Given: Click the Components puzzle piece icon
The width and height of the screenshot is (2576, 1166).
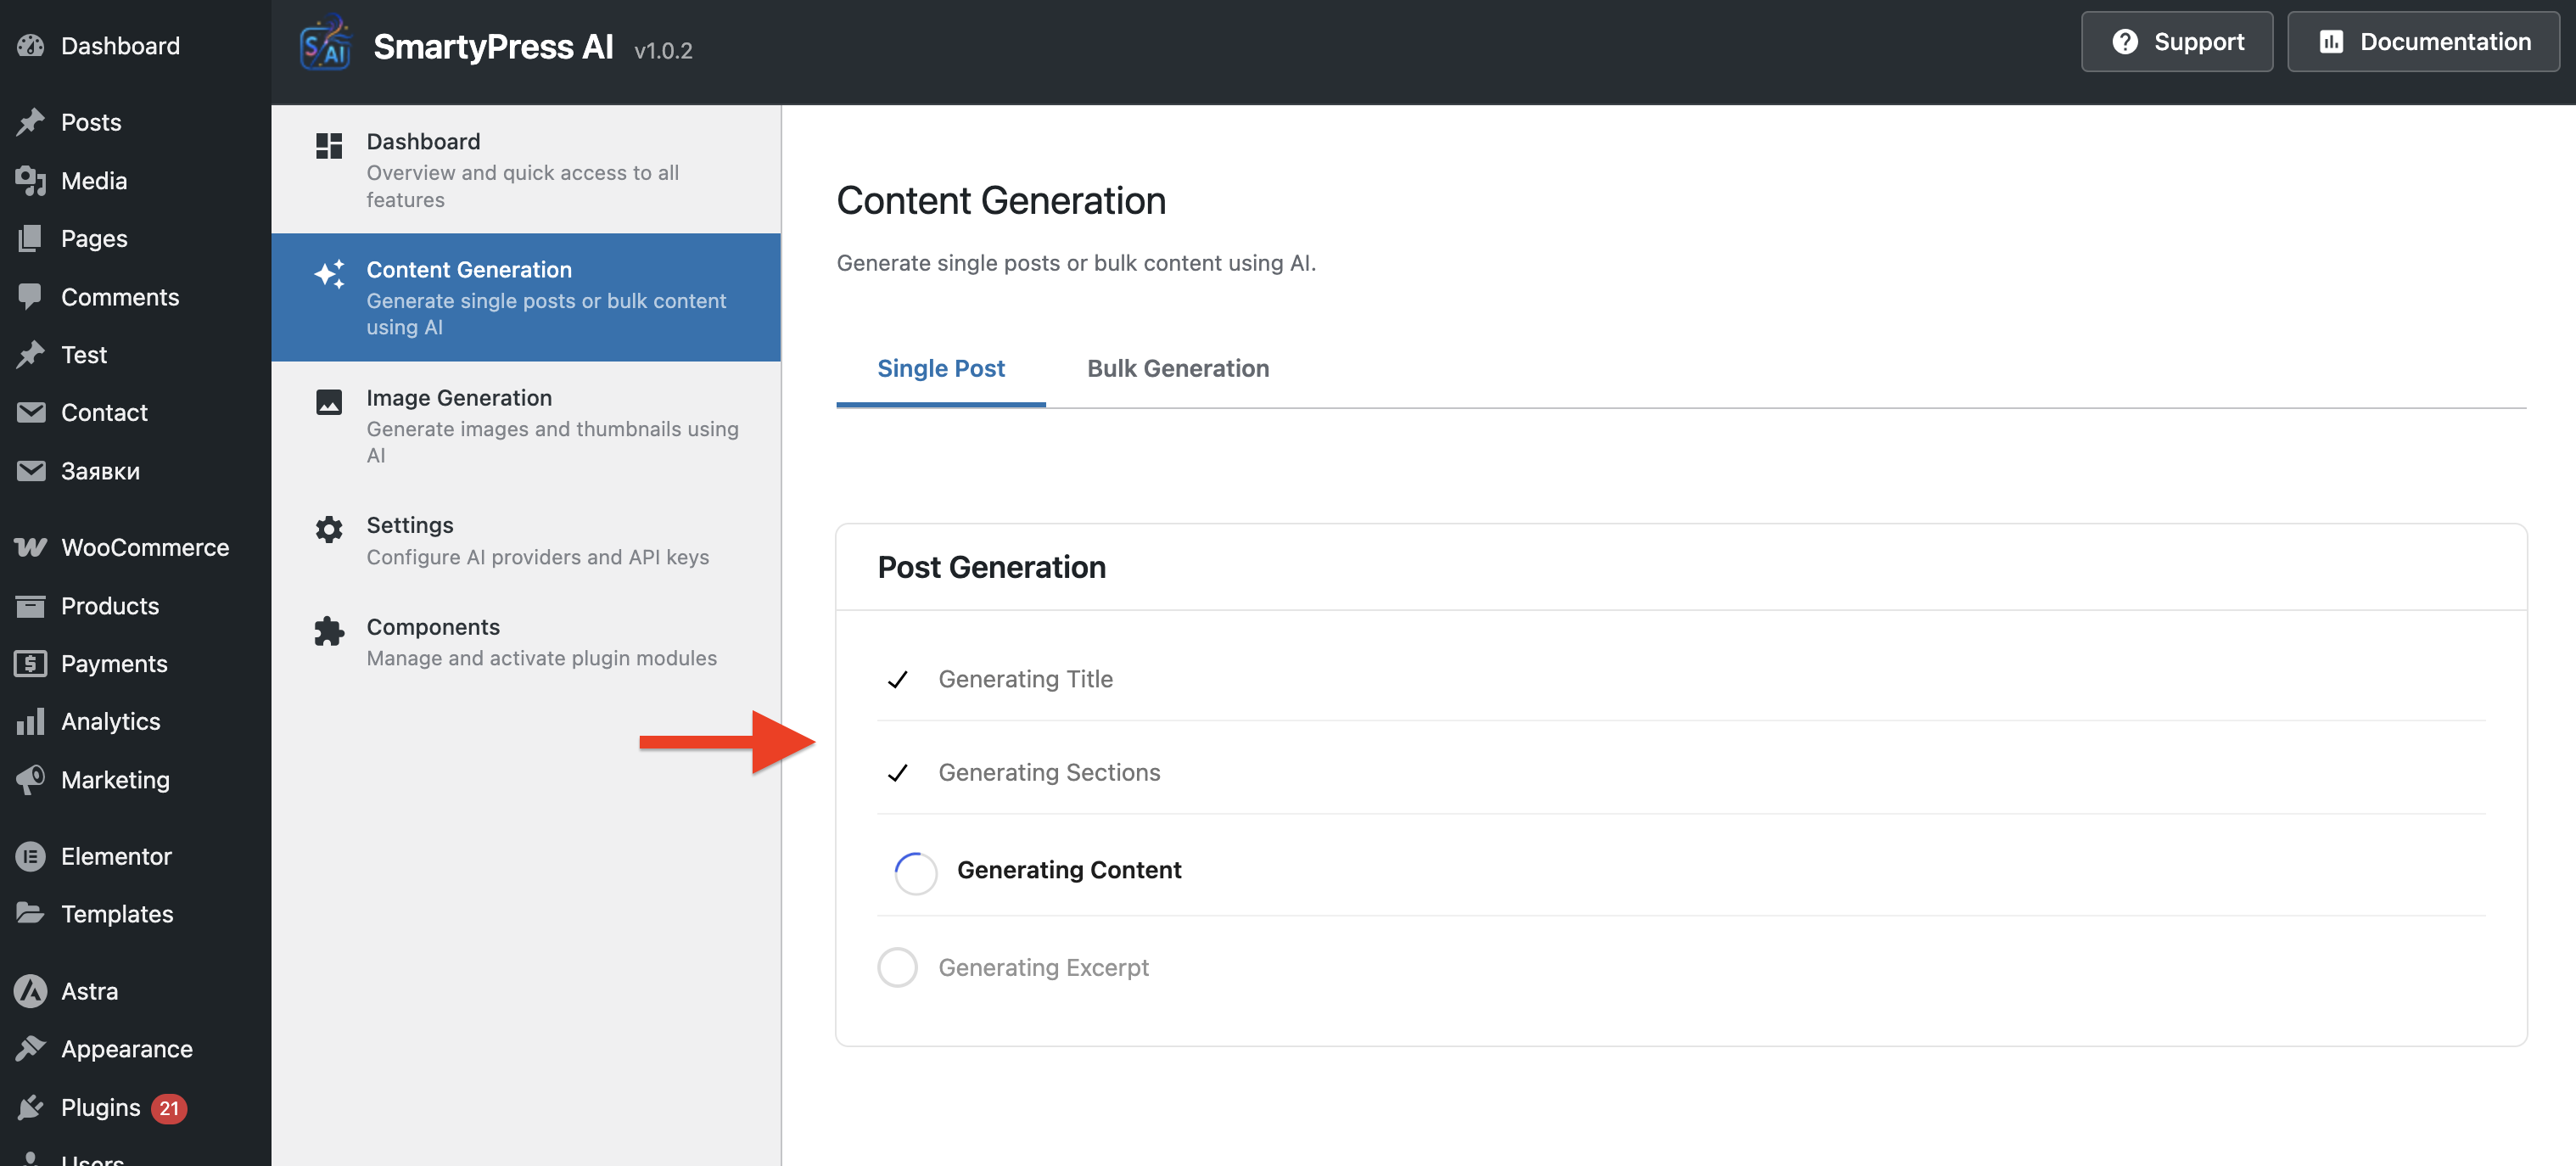Looking at the screenshot, I should (329, 631).
